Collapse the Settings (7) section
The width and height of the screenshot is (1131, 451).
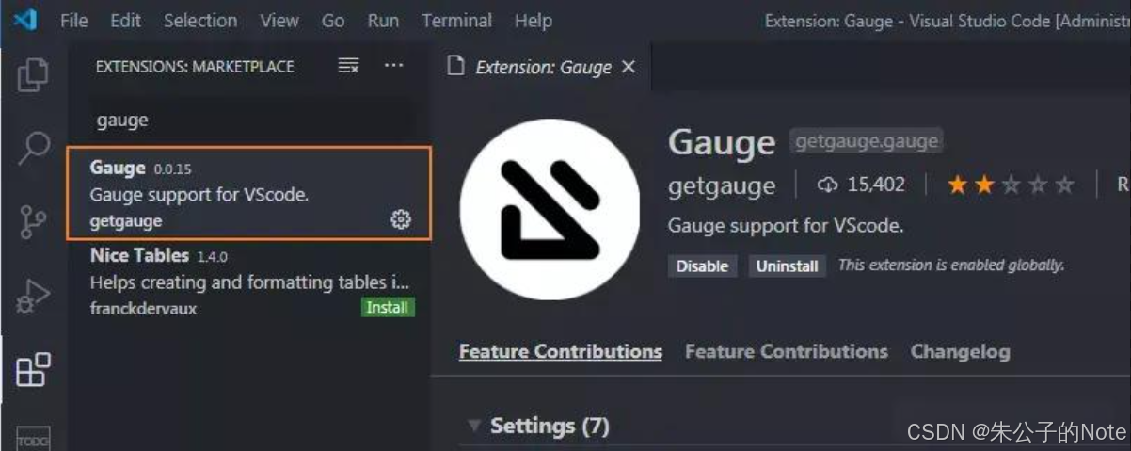tap(473, 427)
